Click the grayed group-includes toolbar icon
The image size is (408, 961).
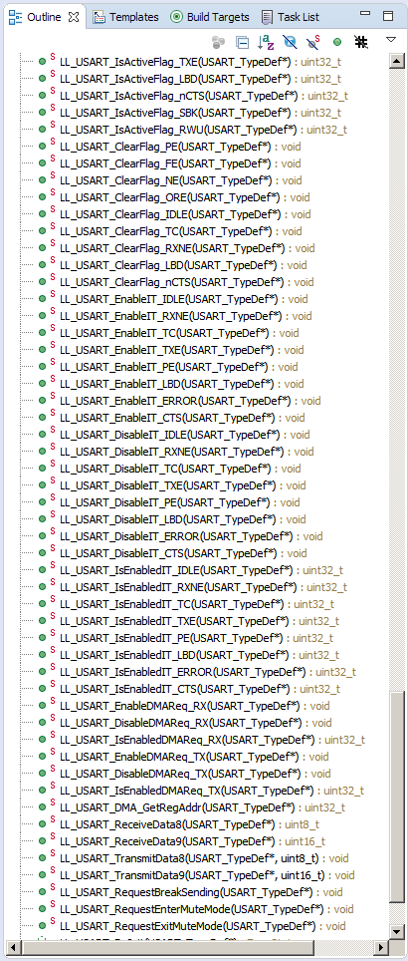[x=219, y=42]
